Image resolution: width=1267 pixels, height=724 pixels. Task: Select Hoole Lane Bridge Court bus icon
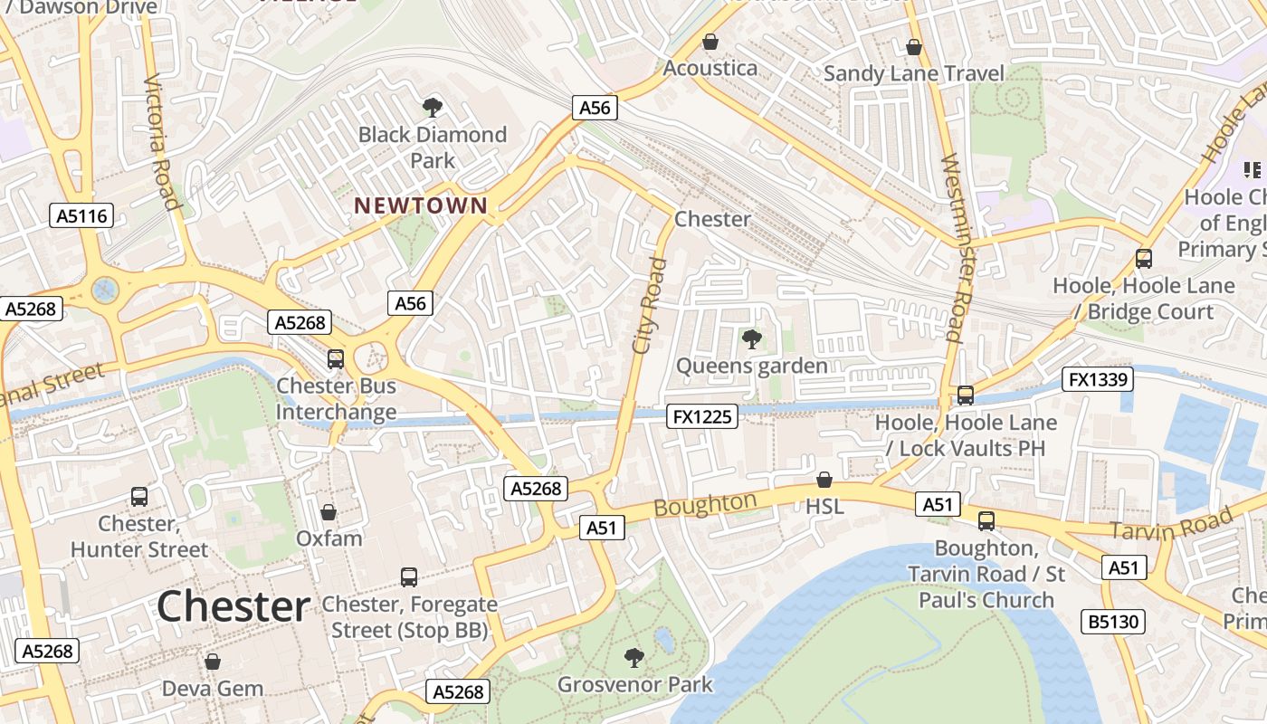(1144, 259)
